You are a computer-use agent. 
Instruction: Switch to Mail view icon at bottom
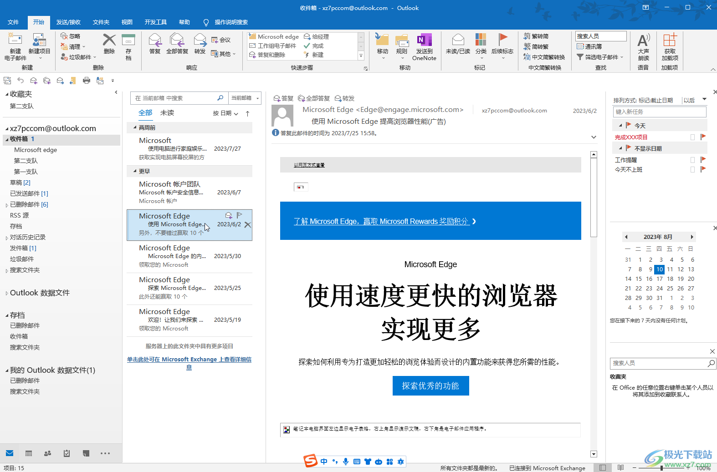[x=10, y=453]
